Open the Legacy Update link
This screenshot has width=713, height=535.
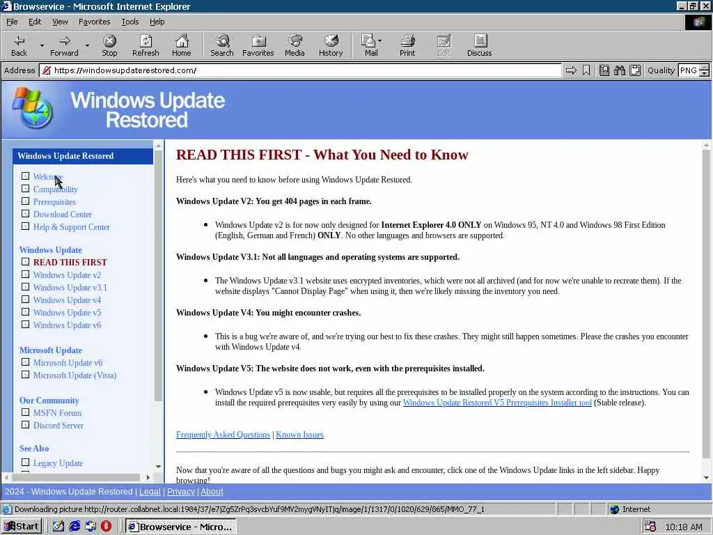pos(58,463)
